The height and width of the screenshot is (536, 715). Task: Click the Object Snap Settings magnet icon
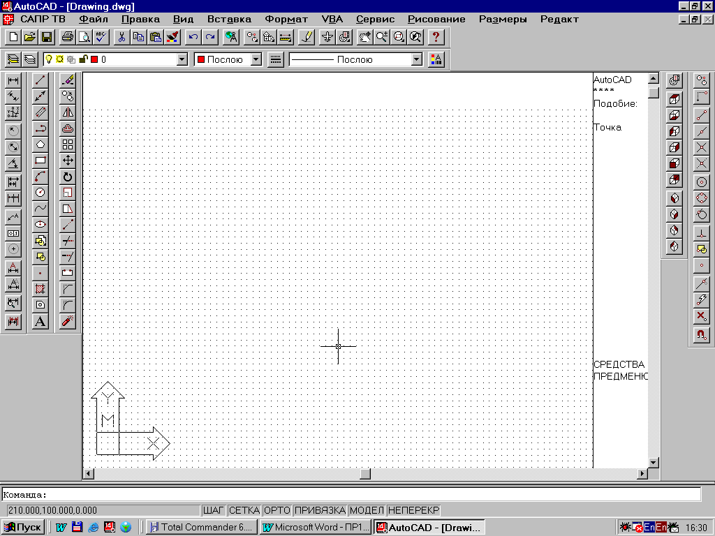[x=701, y=335]
